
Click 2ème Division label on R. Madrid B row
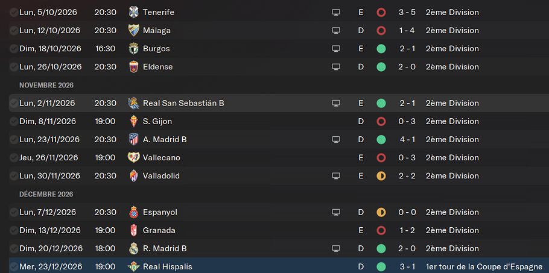(452, 248)
